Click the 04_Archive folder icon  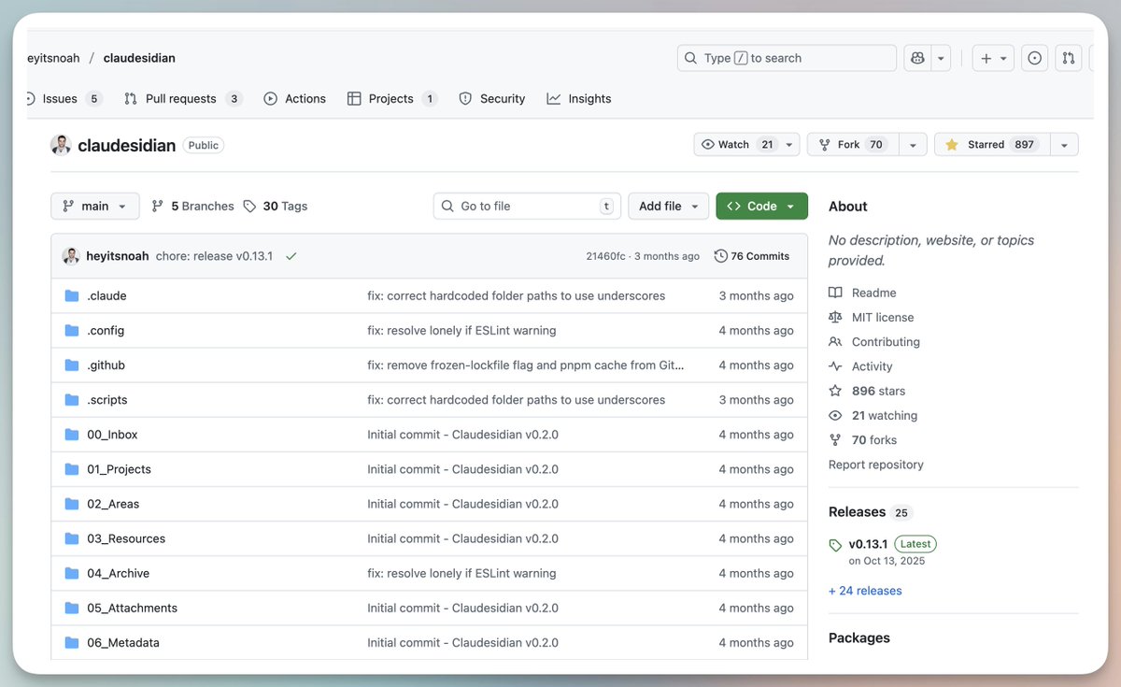[72, 573]
